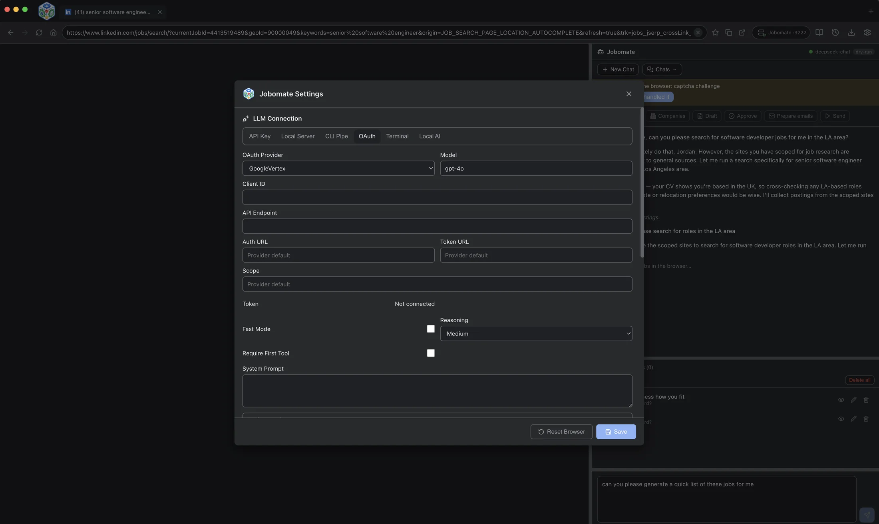Select the OAuth tab
The height and width of the screenshot is (524, 879).
click(x=367, y=136)
